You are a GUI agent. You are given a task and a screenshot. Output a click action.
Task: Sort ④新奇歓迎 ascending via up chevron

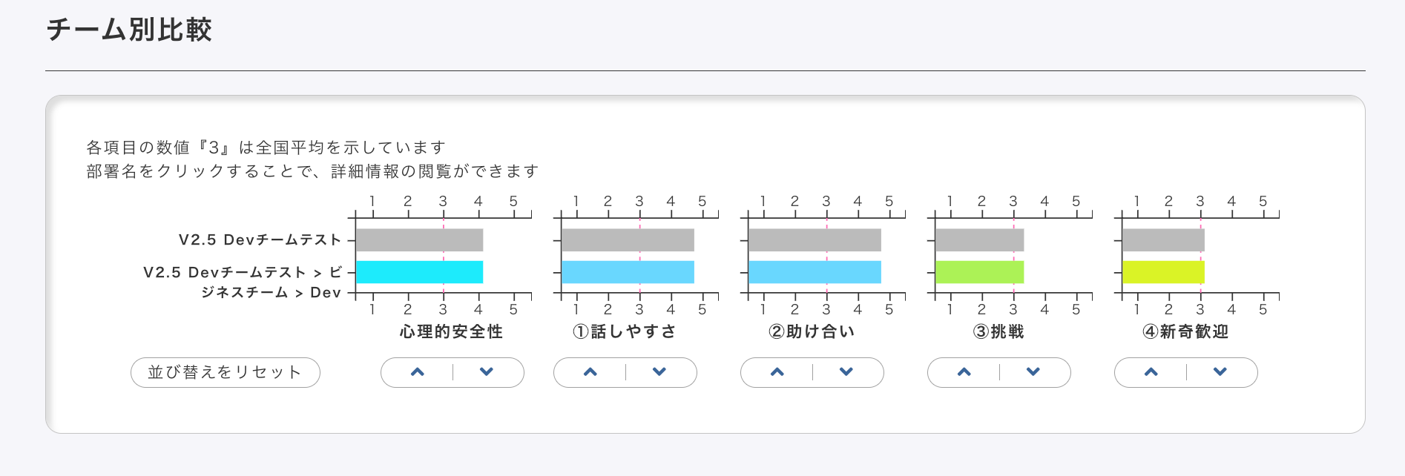[1151, 372]
